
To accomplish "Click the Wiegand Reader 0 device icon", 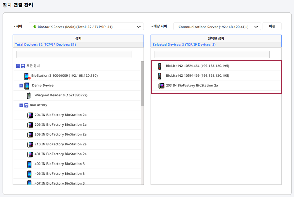I will pyautogui.click(x=29, y=96).
